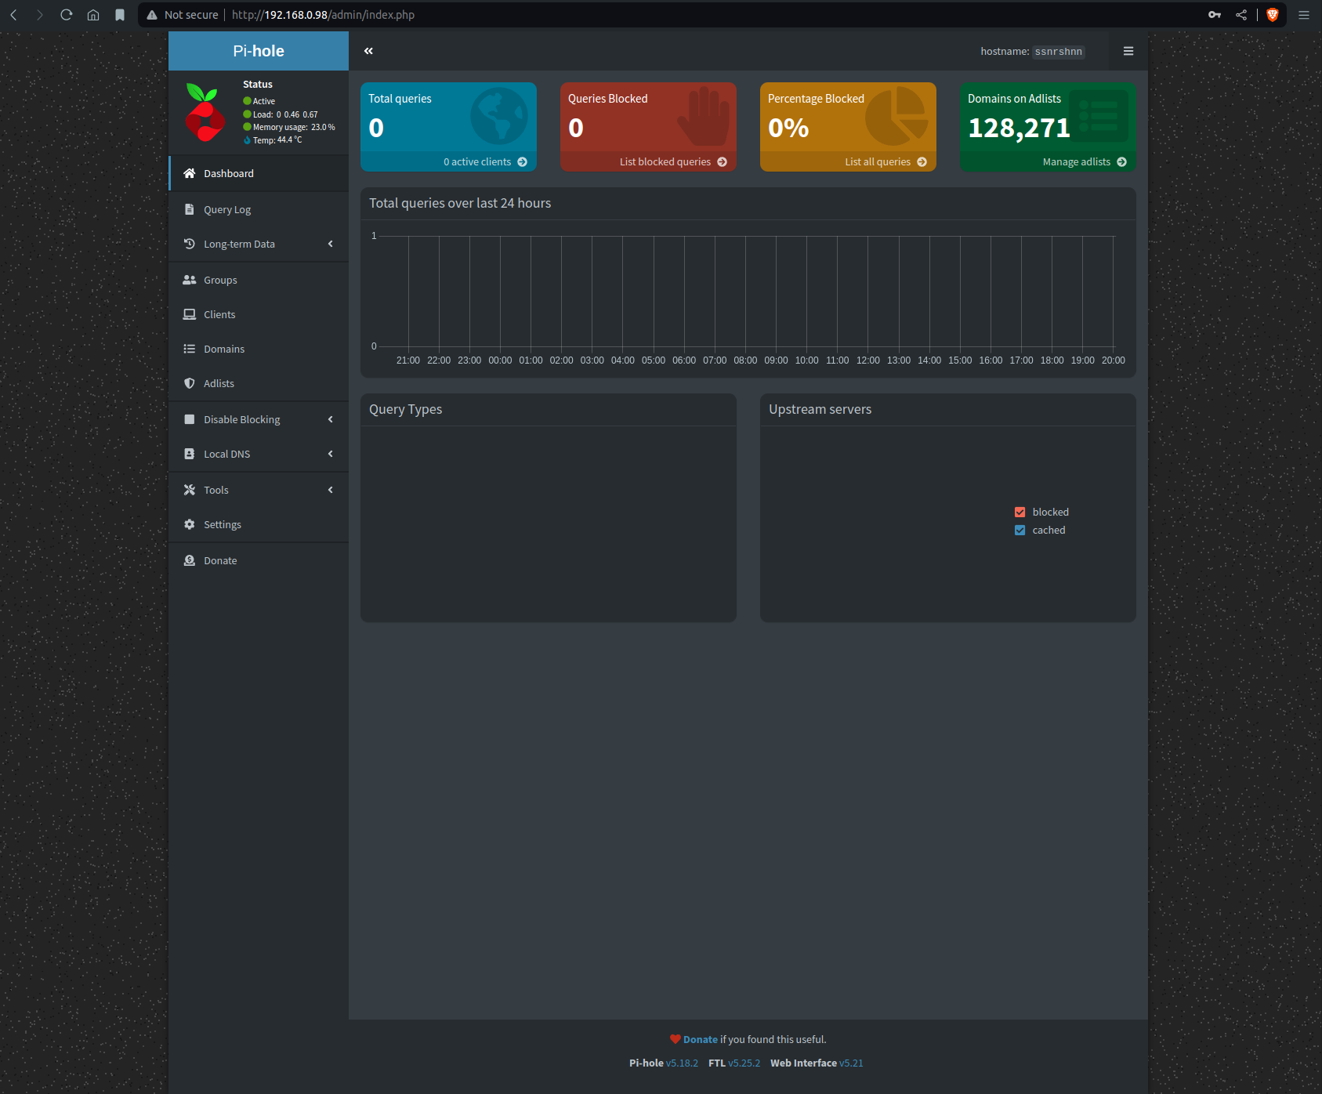
Task: Open Clients via the monitor icon
Action: (189, 314)
